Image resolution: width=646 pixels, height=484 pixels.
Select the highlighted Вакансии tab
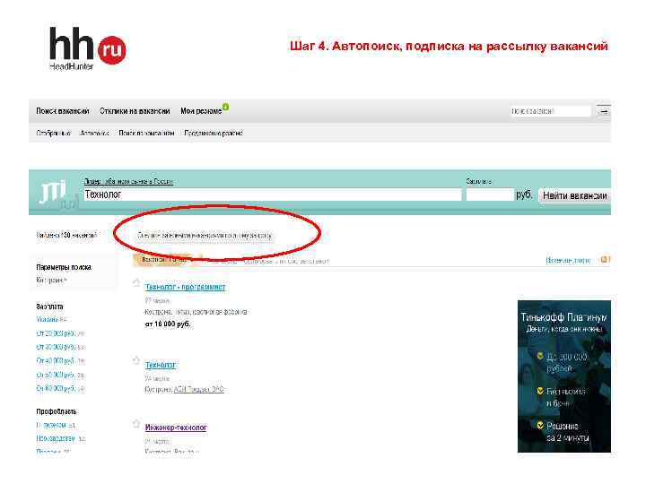click(x=164, y=260)
